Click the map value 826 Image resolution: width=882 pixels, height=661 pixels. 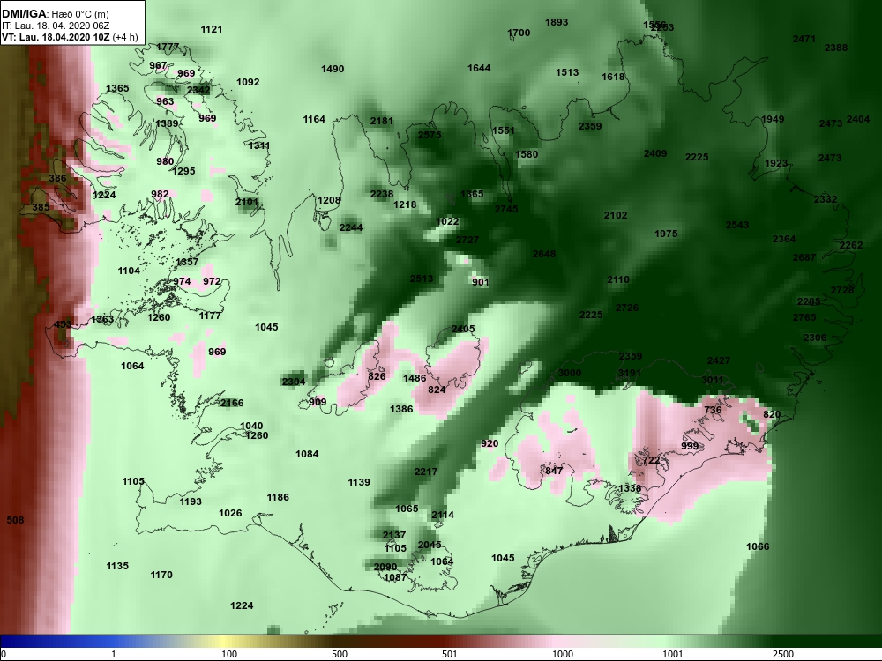click(377, 376)
